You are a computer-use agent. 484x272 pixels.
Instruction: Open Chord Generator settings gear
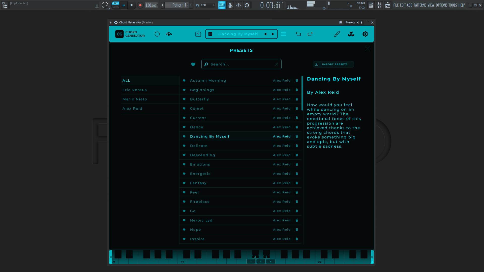(x=365, y=34)
